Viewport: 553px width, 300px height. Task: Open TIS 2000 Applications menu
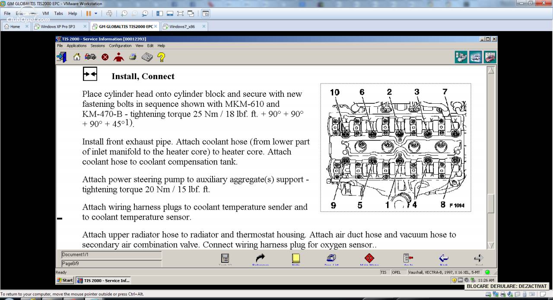(x=76, y=45)
